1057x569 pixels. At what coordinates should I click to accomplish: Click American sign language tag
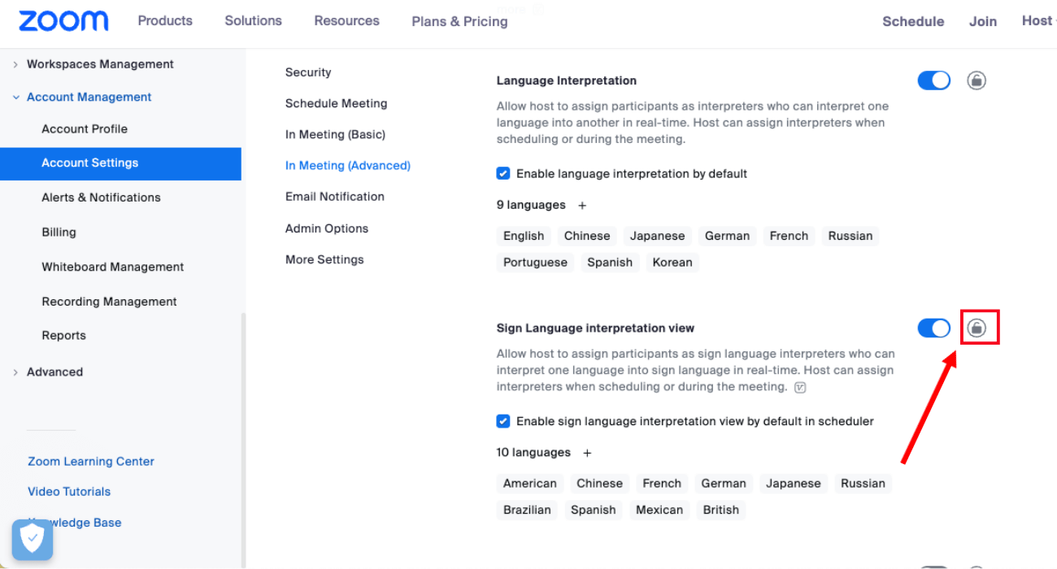tap(530, 483)
